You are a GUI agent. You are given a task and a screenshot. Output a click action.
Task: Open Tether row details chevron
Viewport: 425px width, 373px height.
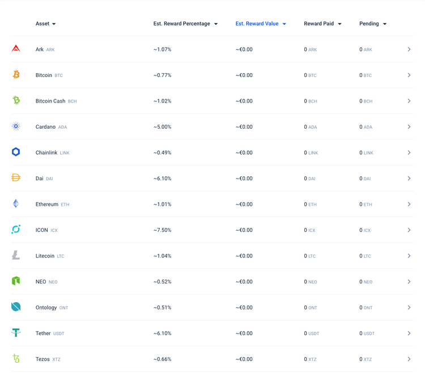coord(409,333)
